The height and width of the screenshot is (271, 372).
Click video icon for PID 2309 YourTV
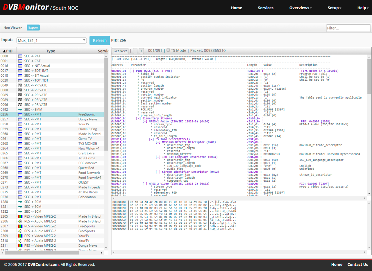[x=20, y=236]
